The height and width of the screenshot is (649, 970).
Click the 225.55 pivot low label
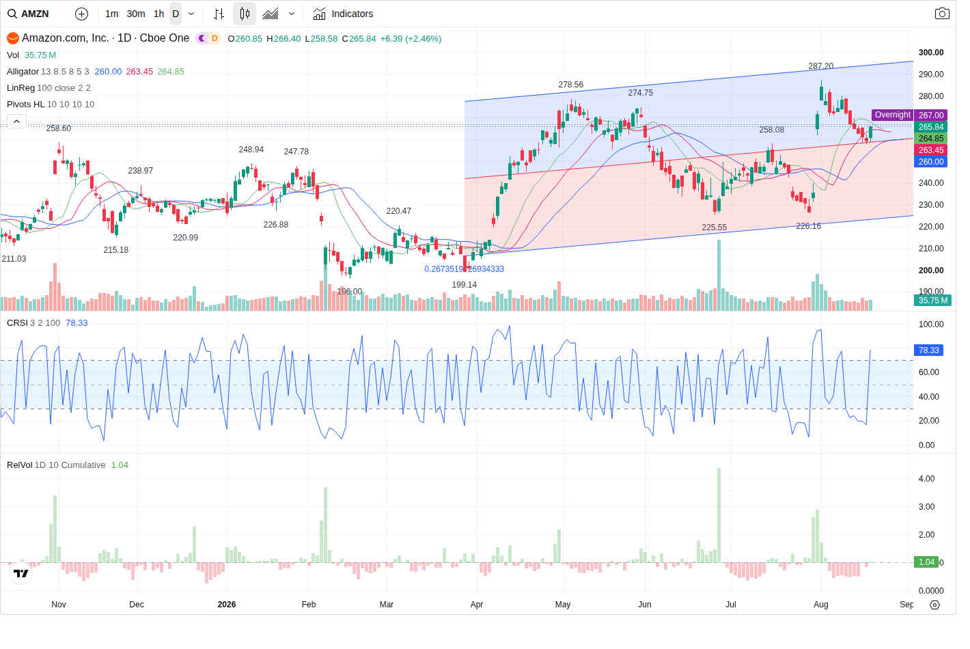714,227
